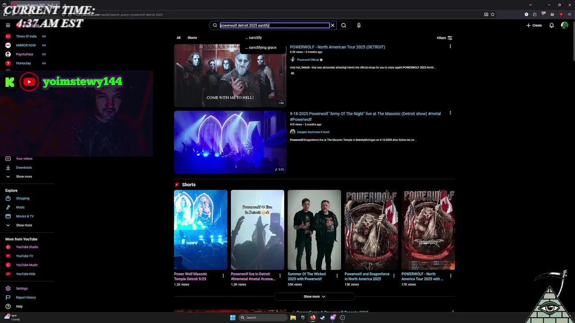This screenshot has width=575, height=323.
Task: Play POWERWOLF North American Tour 2025 thumbnail
Action: pyautogui.click(x=230, y=75)
